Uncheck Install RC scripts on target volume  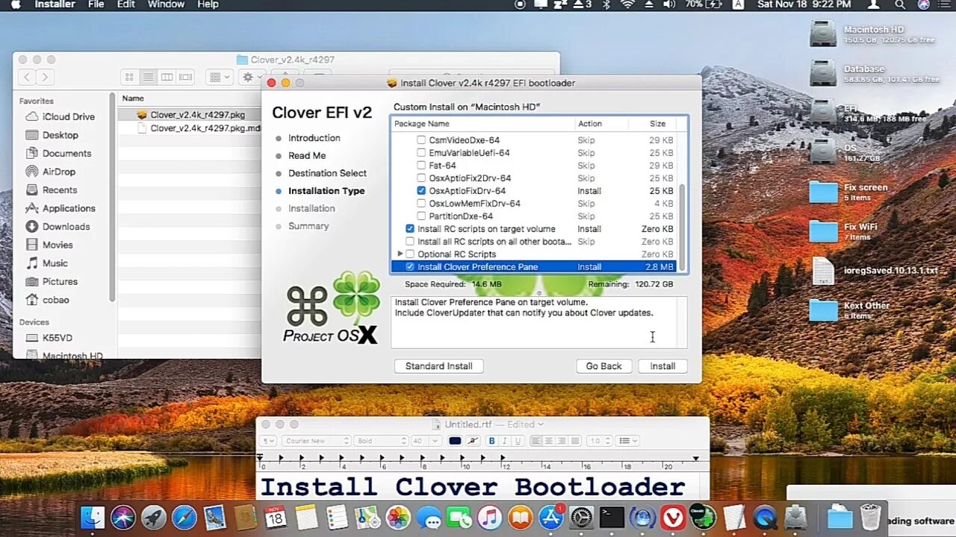coord(410,229)
